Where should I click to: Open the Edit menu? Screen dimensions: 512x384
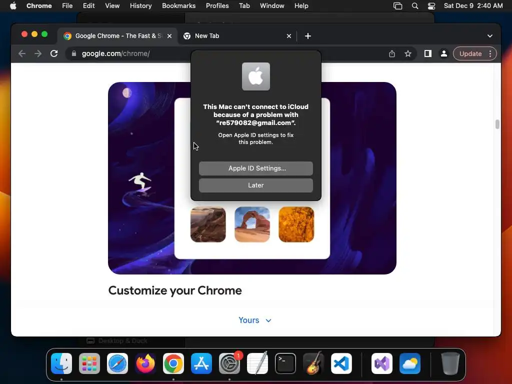click(88, 6)
